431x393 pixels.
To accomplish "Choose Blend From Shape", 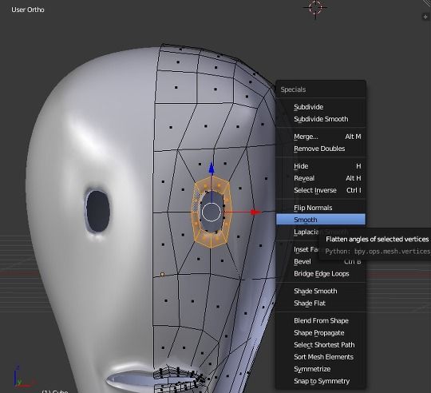I will 321,320.
